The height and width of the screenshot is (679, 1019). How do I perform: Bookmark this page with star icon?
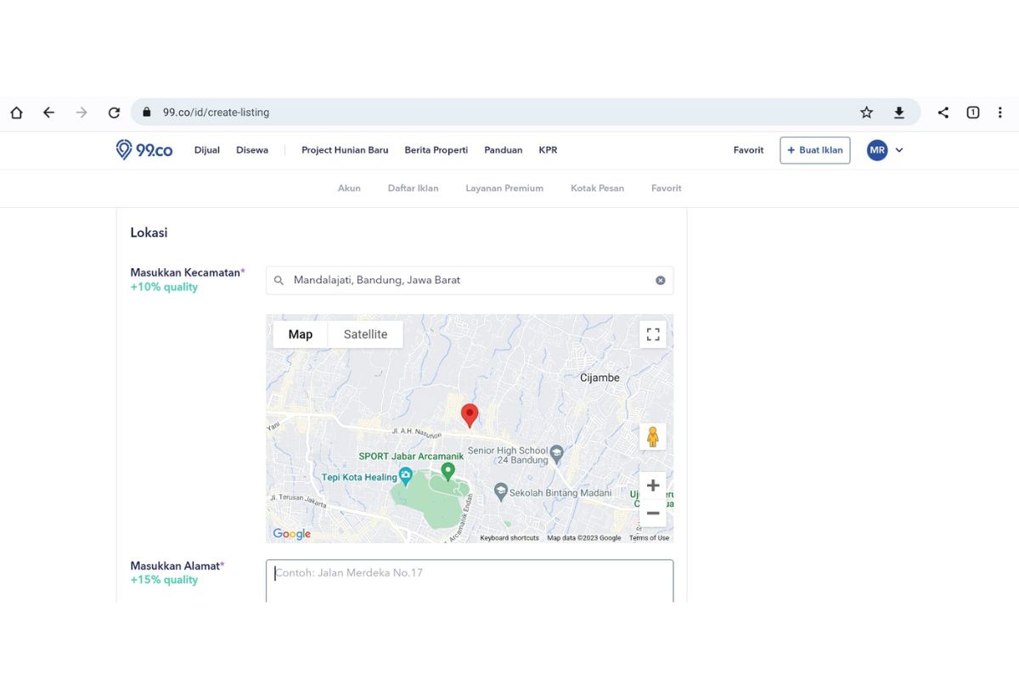pos(866,112)
